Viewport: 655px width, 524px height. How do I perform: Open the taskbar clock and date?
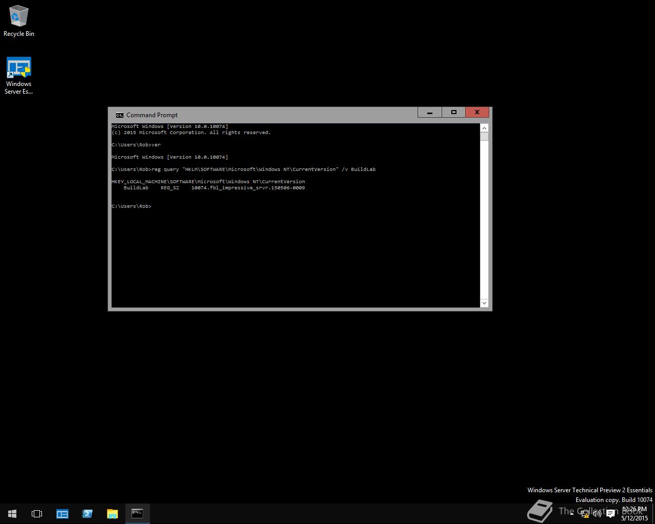click(x=635, y=514)
